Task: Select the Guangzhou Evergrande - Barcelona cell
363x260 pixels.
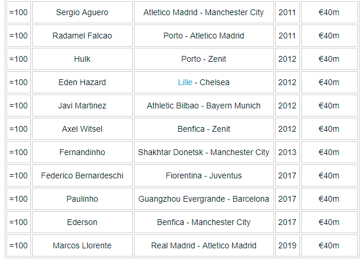Action: pyautogui.click(x=203, y=199)
